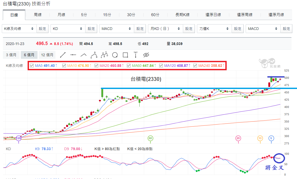The image size is (297, 179).
Task: Toggle hide drawings eye icon
Action: click(x=146, y=55)
